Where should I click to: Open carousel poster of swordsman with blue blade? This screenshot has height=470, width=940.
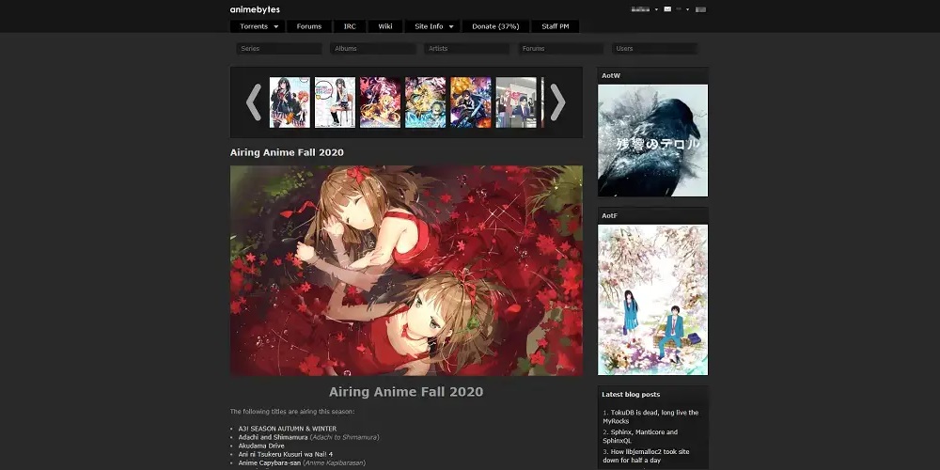pos(471,102)
